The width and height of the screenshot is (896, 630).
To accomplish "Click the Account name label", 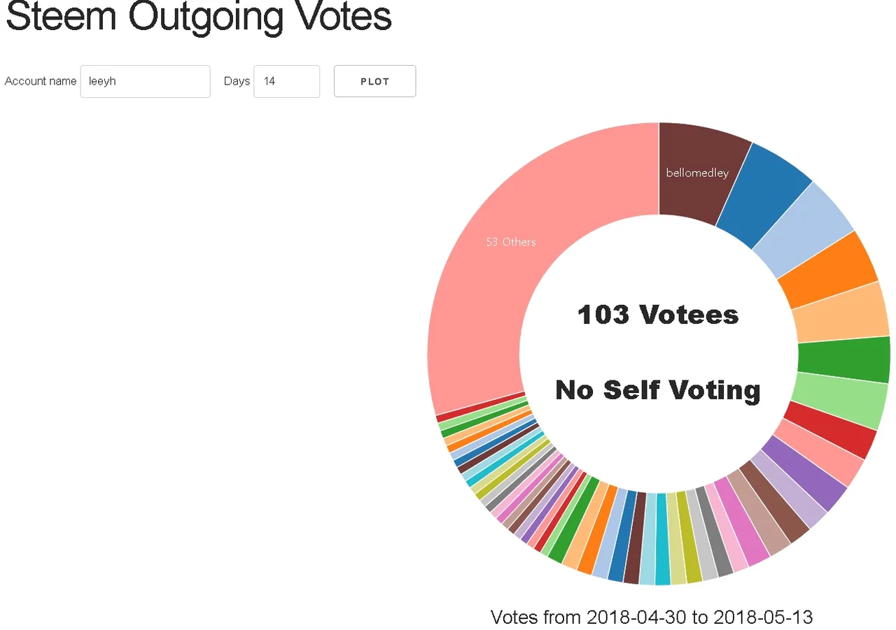I will point(41,81).
